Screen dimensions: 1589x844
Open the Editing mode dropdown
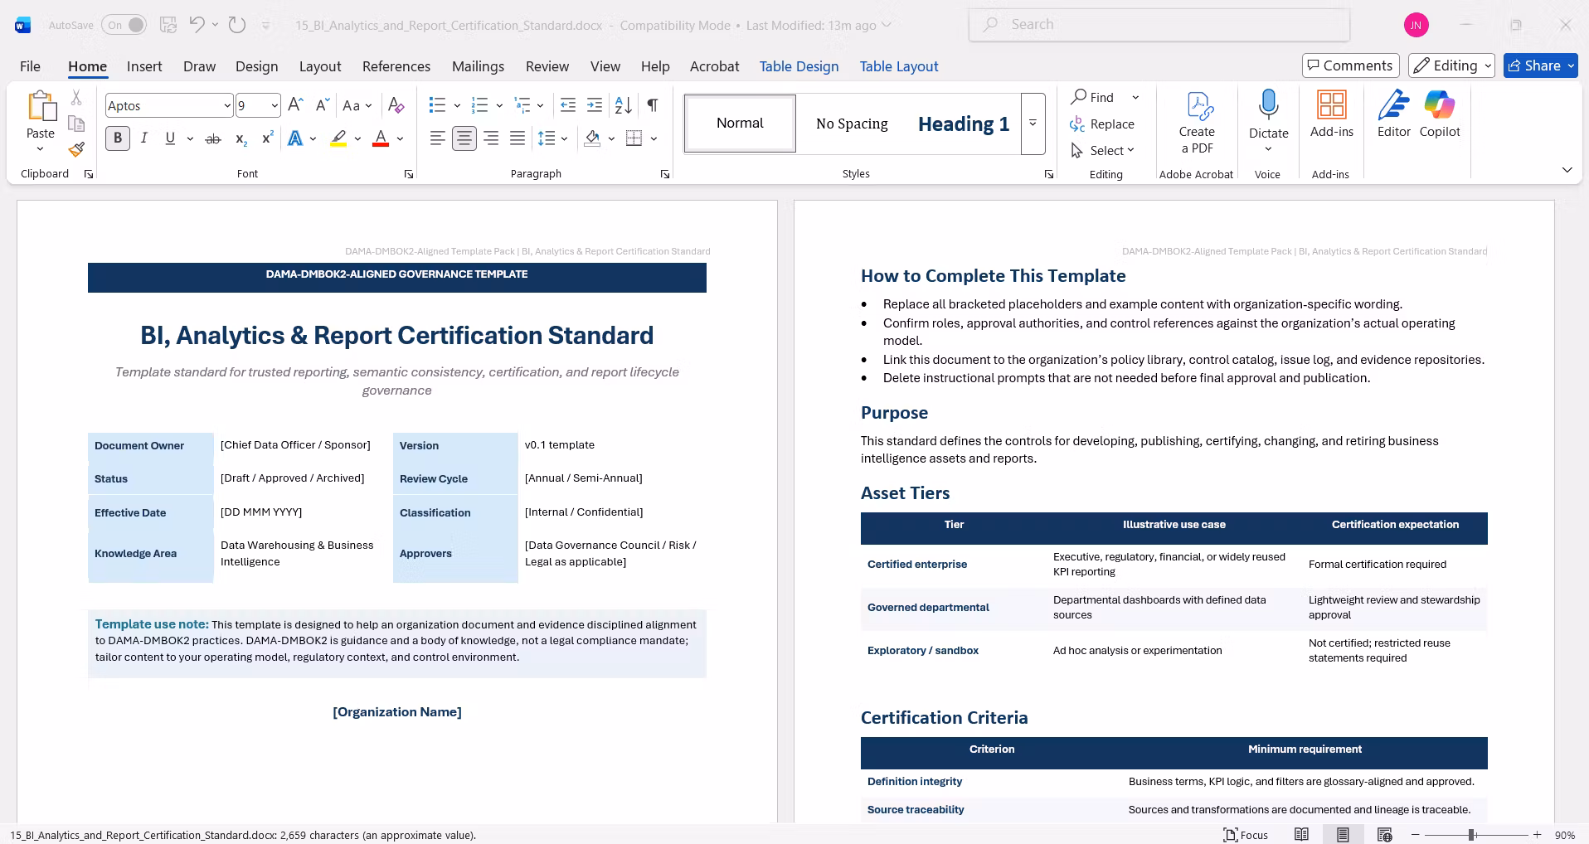(x=1451, y=65)
